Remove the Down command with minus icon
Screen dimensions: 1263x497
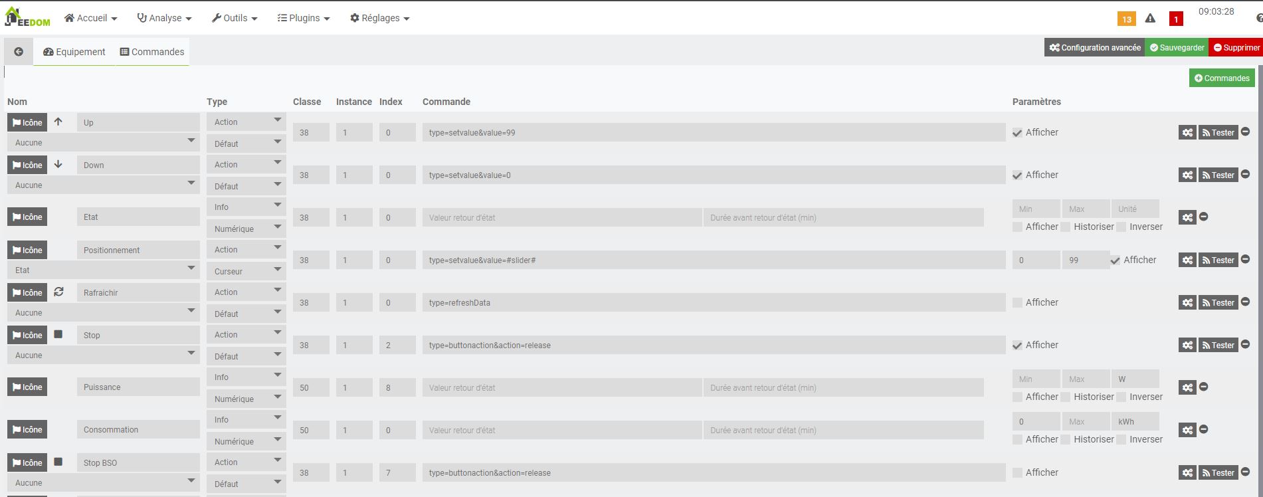pos(1245,175)
